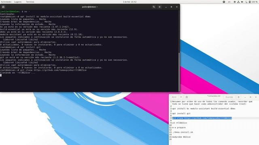
Task: Click the terminal vertical scrollbar
Action: (179, 72)
